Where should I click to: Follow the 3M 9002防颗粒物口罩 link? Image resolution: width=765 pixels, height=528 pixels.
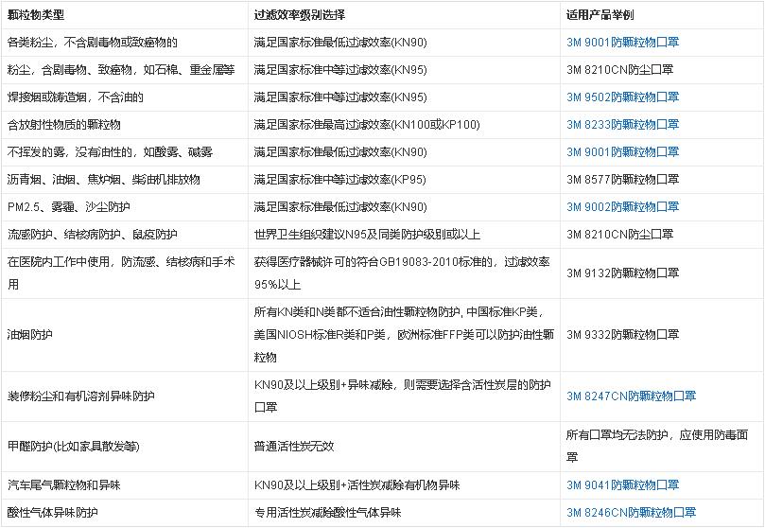(622, 206)
